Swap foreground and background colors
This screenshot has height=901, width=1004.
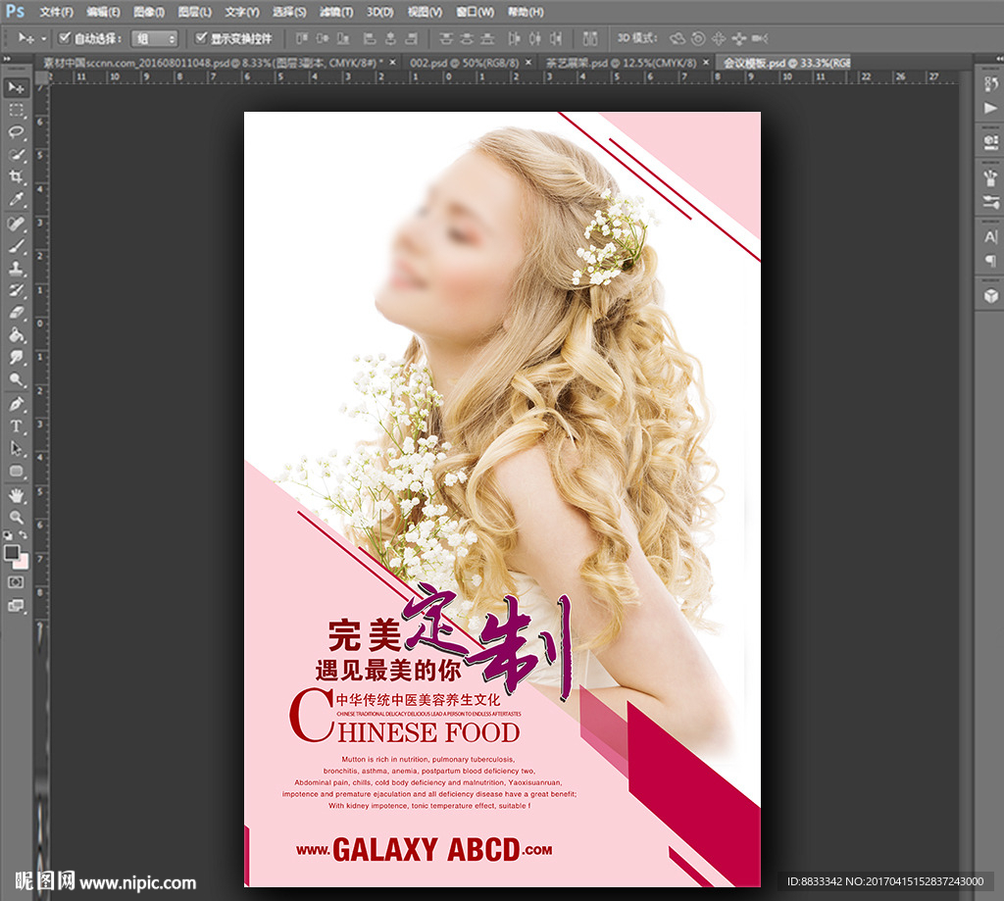[25, 537]
